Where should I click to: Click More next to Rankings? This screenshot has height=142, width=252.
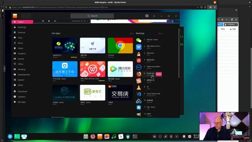point(160,34)
